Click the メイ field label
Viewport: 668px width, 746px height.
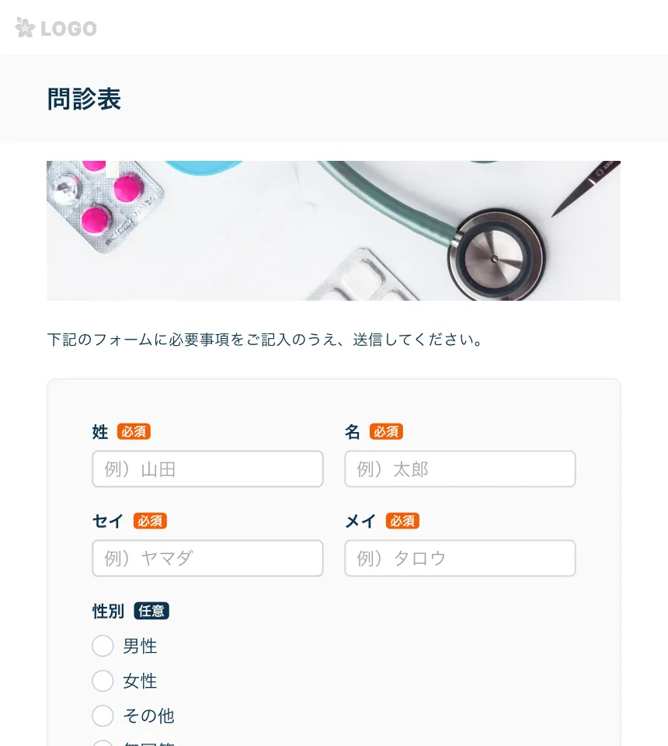(x=360, y=521)
